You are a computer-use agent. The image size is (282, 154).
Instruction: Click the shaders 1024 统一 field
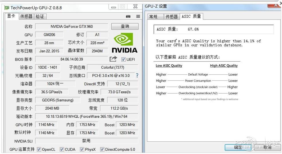pyautogui.click(x=55, y=84)
